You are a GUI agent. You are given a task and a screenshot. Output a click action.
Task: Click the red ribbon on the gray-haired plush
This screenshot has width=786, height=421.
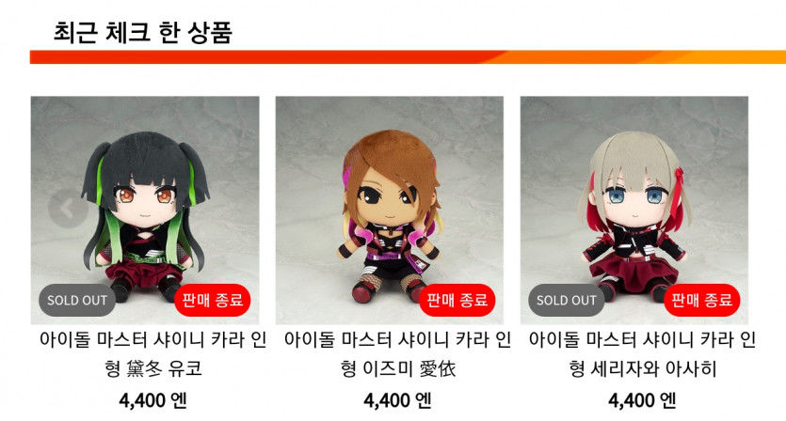point(679,188)
